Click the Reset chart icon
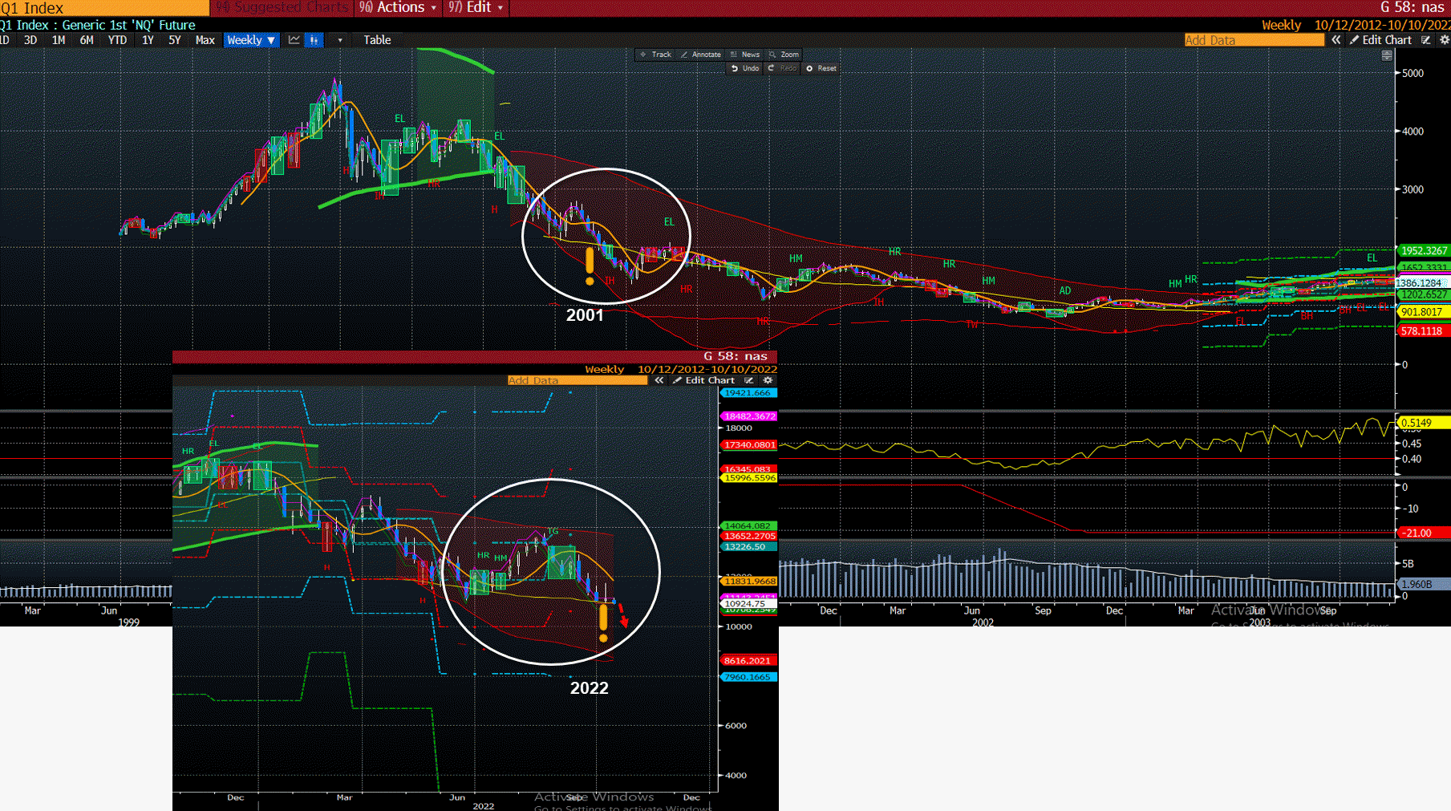The height and width of the screenshot is (811, 1451). coord(821,68)
